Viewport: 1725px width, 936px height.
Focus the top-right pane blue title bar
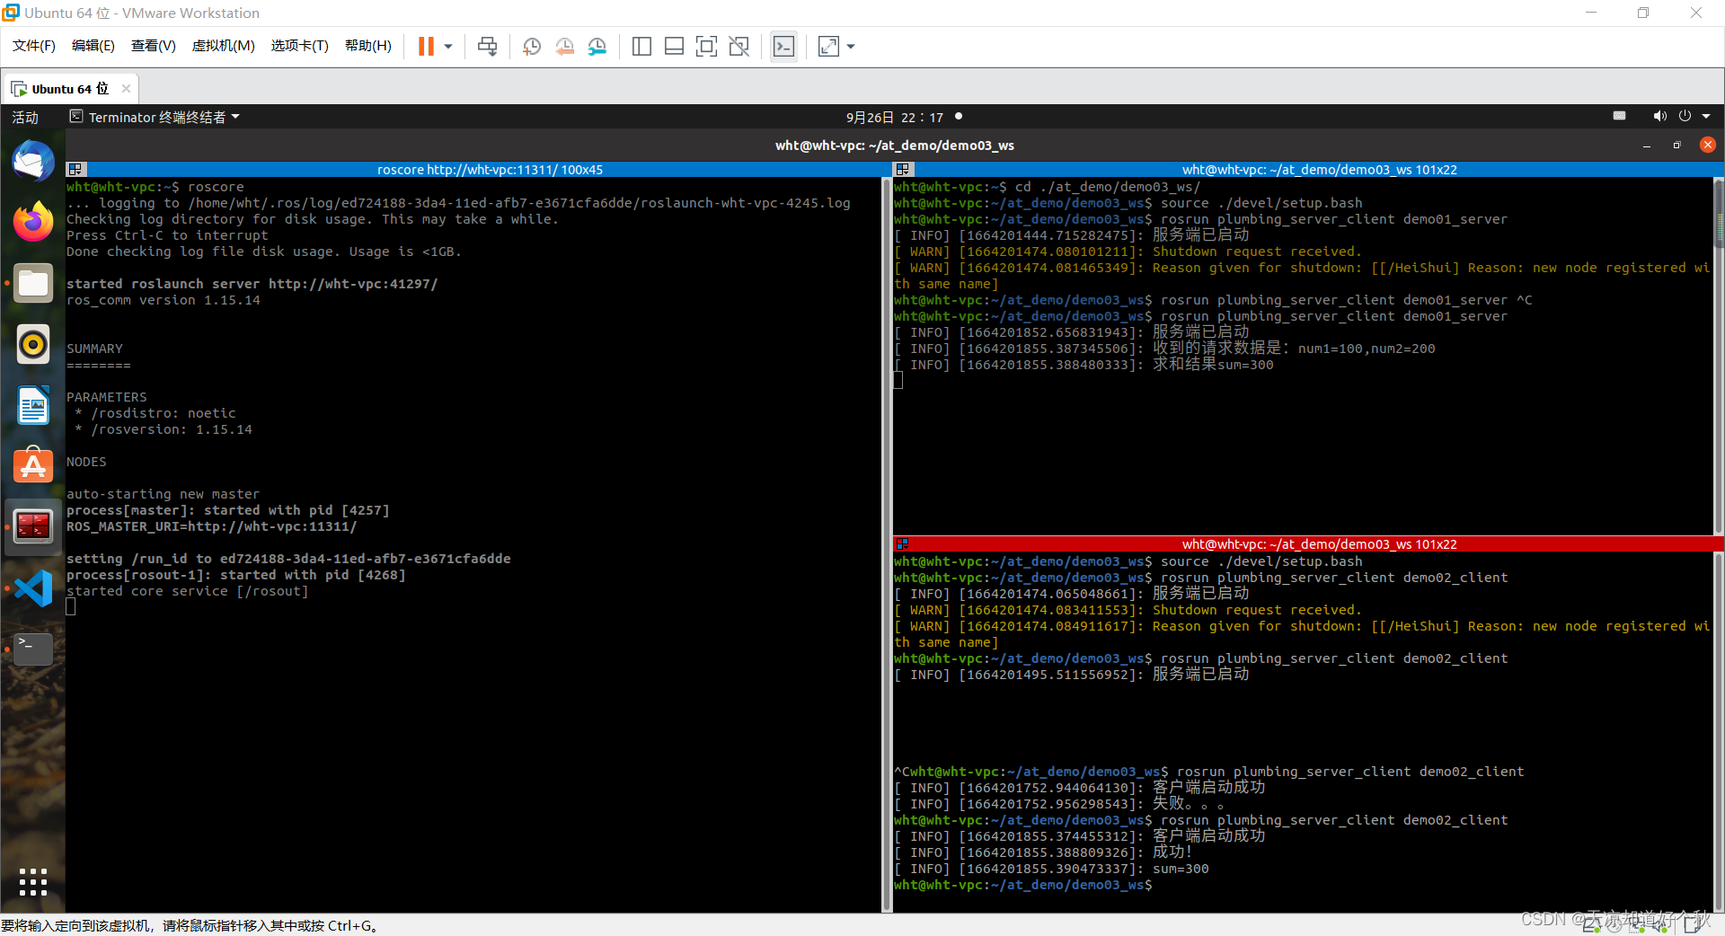[1319, 169]
